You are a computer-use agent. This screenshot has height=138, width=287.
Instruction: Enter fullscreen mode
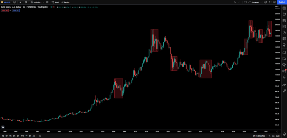point(270,2)
